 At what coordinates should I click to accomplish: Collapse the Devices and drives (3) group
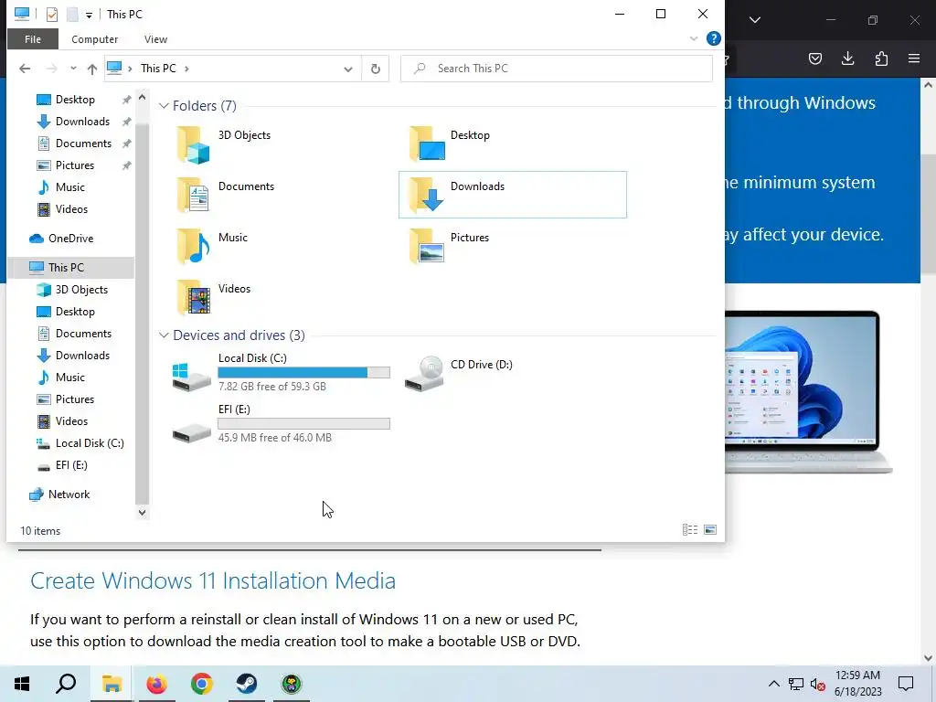(x=164, y=335)
